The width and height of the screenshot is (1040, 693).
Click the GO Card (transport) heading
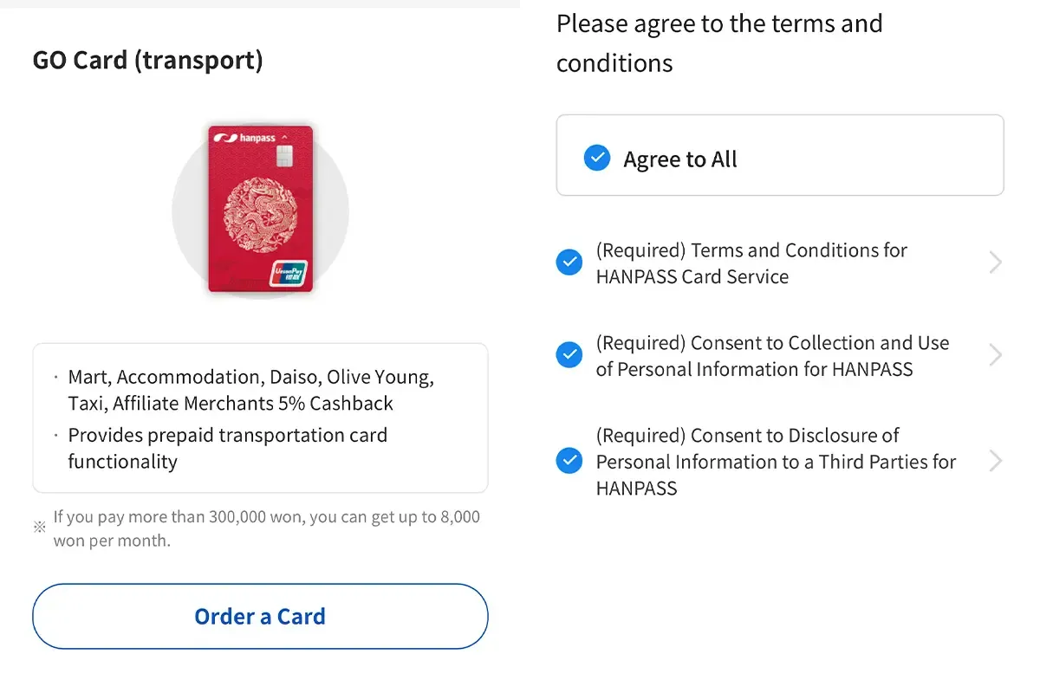pos(147,61)
